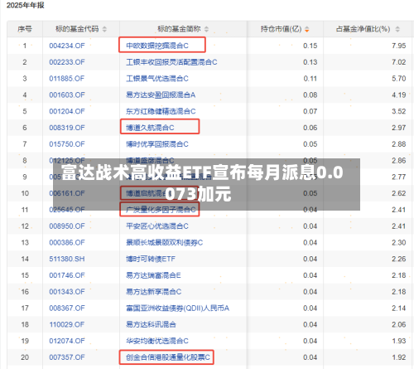The width and height of the screenshot is (414, 369).
Task: Open fund code 001204.OF
Action: coord(67,111)
